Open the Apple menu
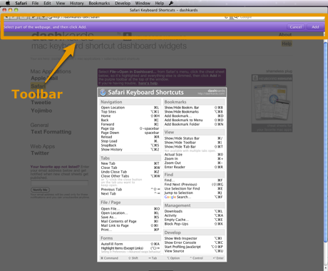328x271 pixels. tap(8, 3)
